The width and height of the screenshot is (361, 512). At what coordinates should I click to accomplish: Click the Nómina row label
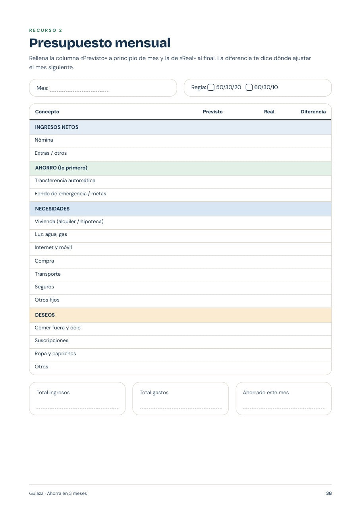pyautogui.click(x=44, y=140)
